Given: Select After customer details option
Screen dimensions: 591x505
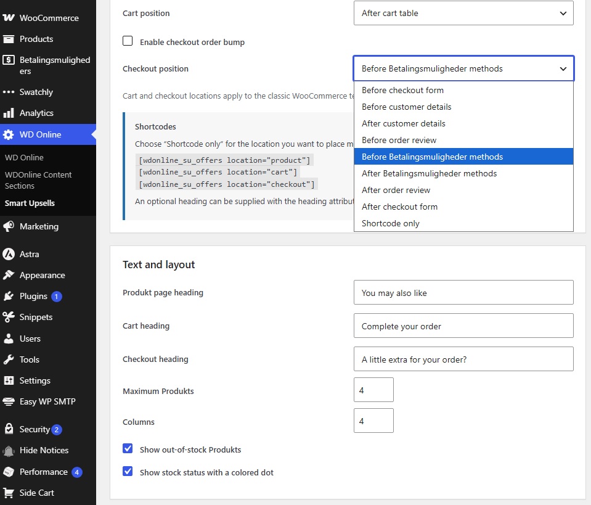Looking at the screenshot, I should tap(463, 124).
